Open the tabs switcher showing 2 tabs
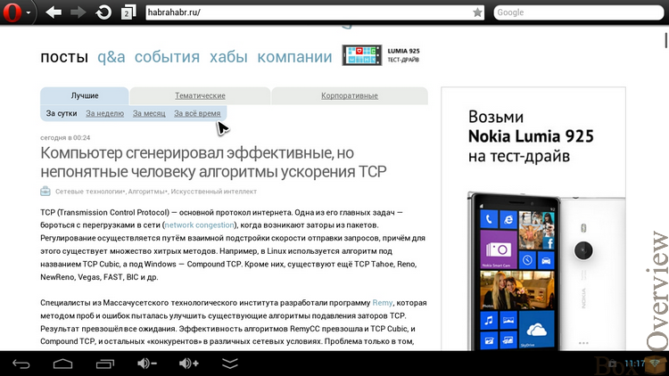Image resolution: width=669 pixels, height=376 pixels. 128,12
